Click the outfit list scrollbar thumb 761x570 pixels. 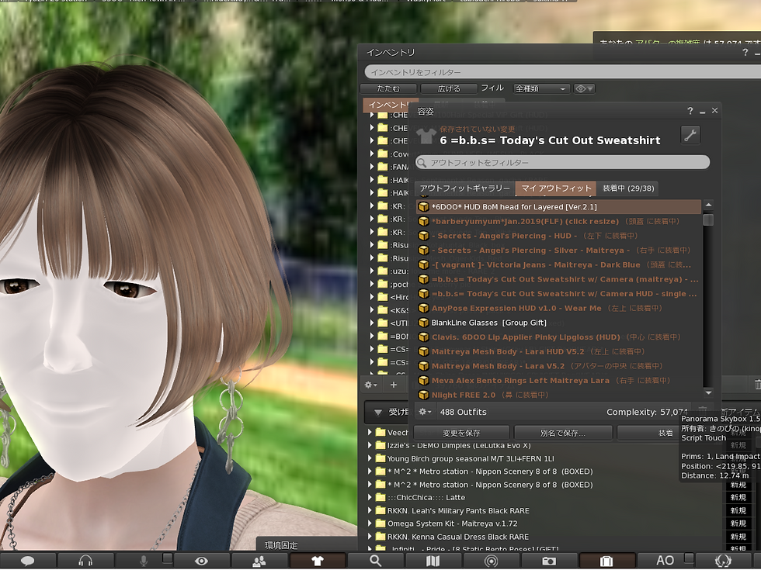(708, 219)
